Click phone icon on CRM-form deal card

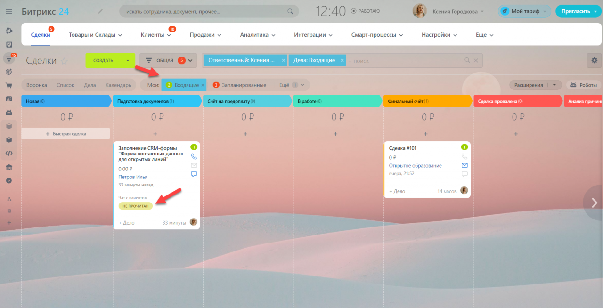click(x=194, y=156)
